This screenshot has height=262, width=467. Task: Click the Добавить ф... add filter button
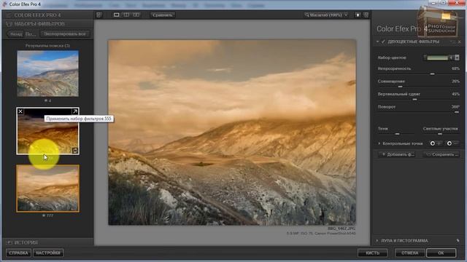tap(398, 154)
